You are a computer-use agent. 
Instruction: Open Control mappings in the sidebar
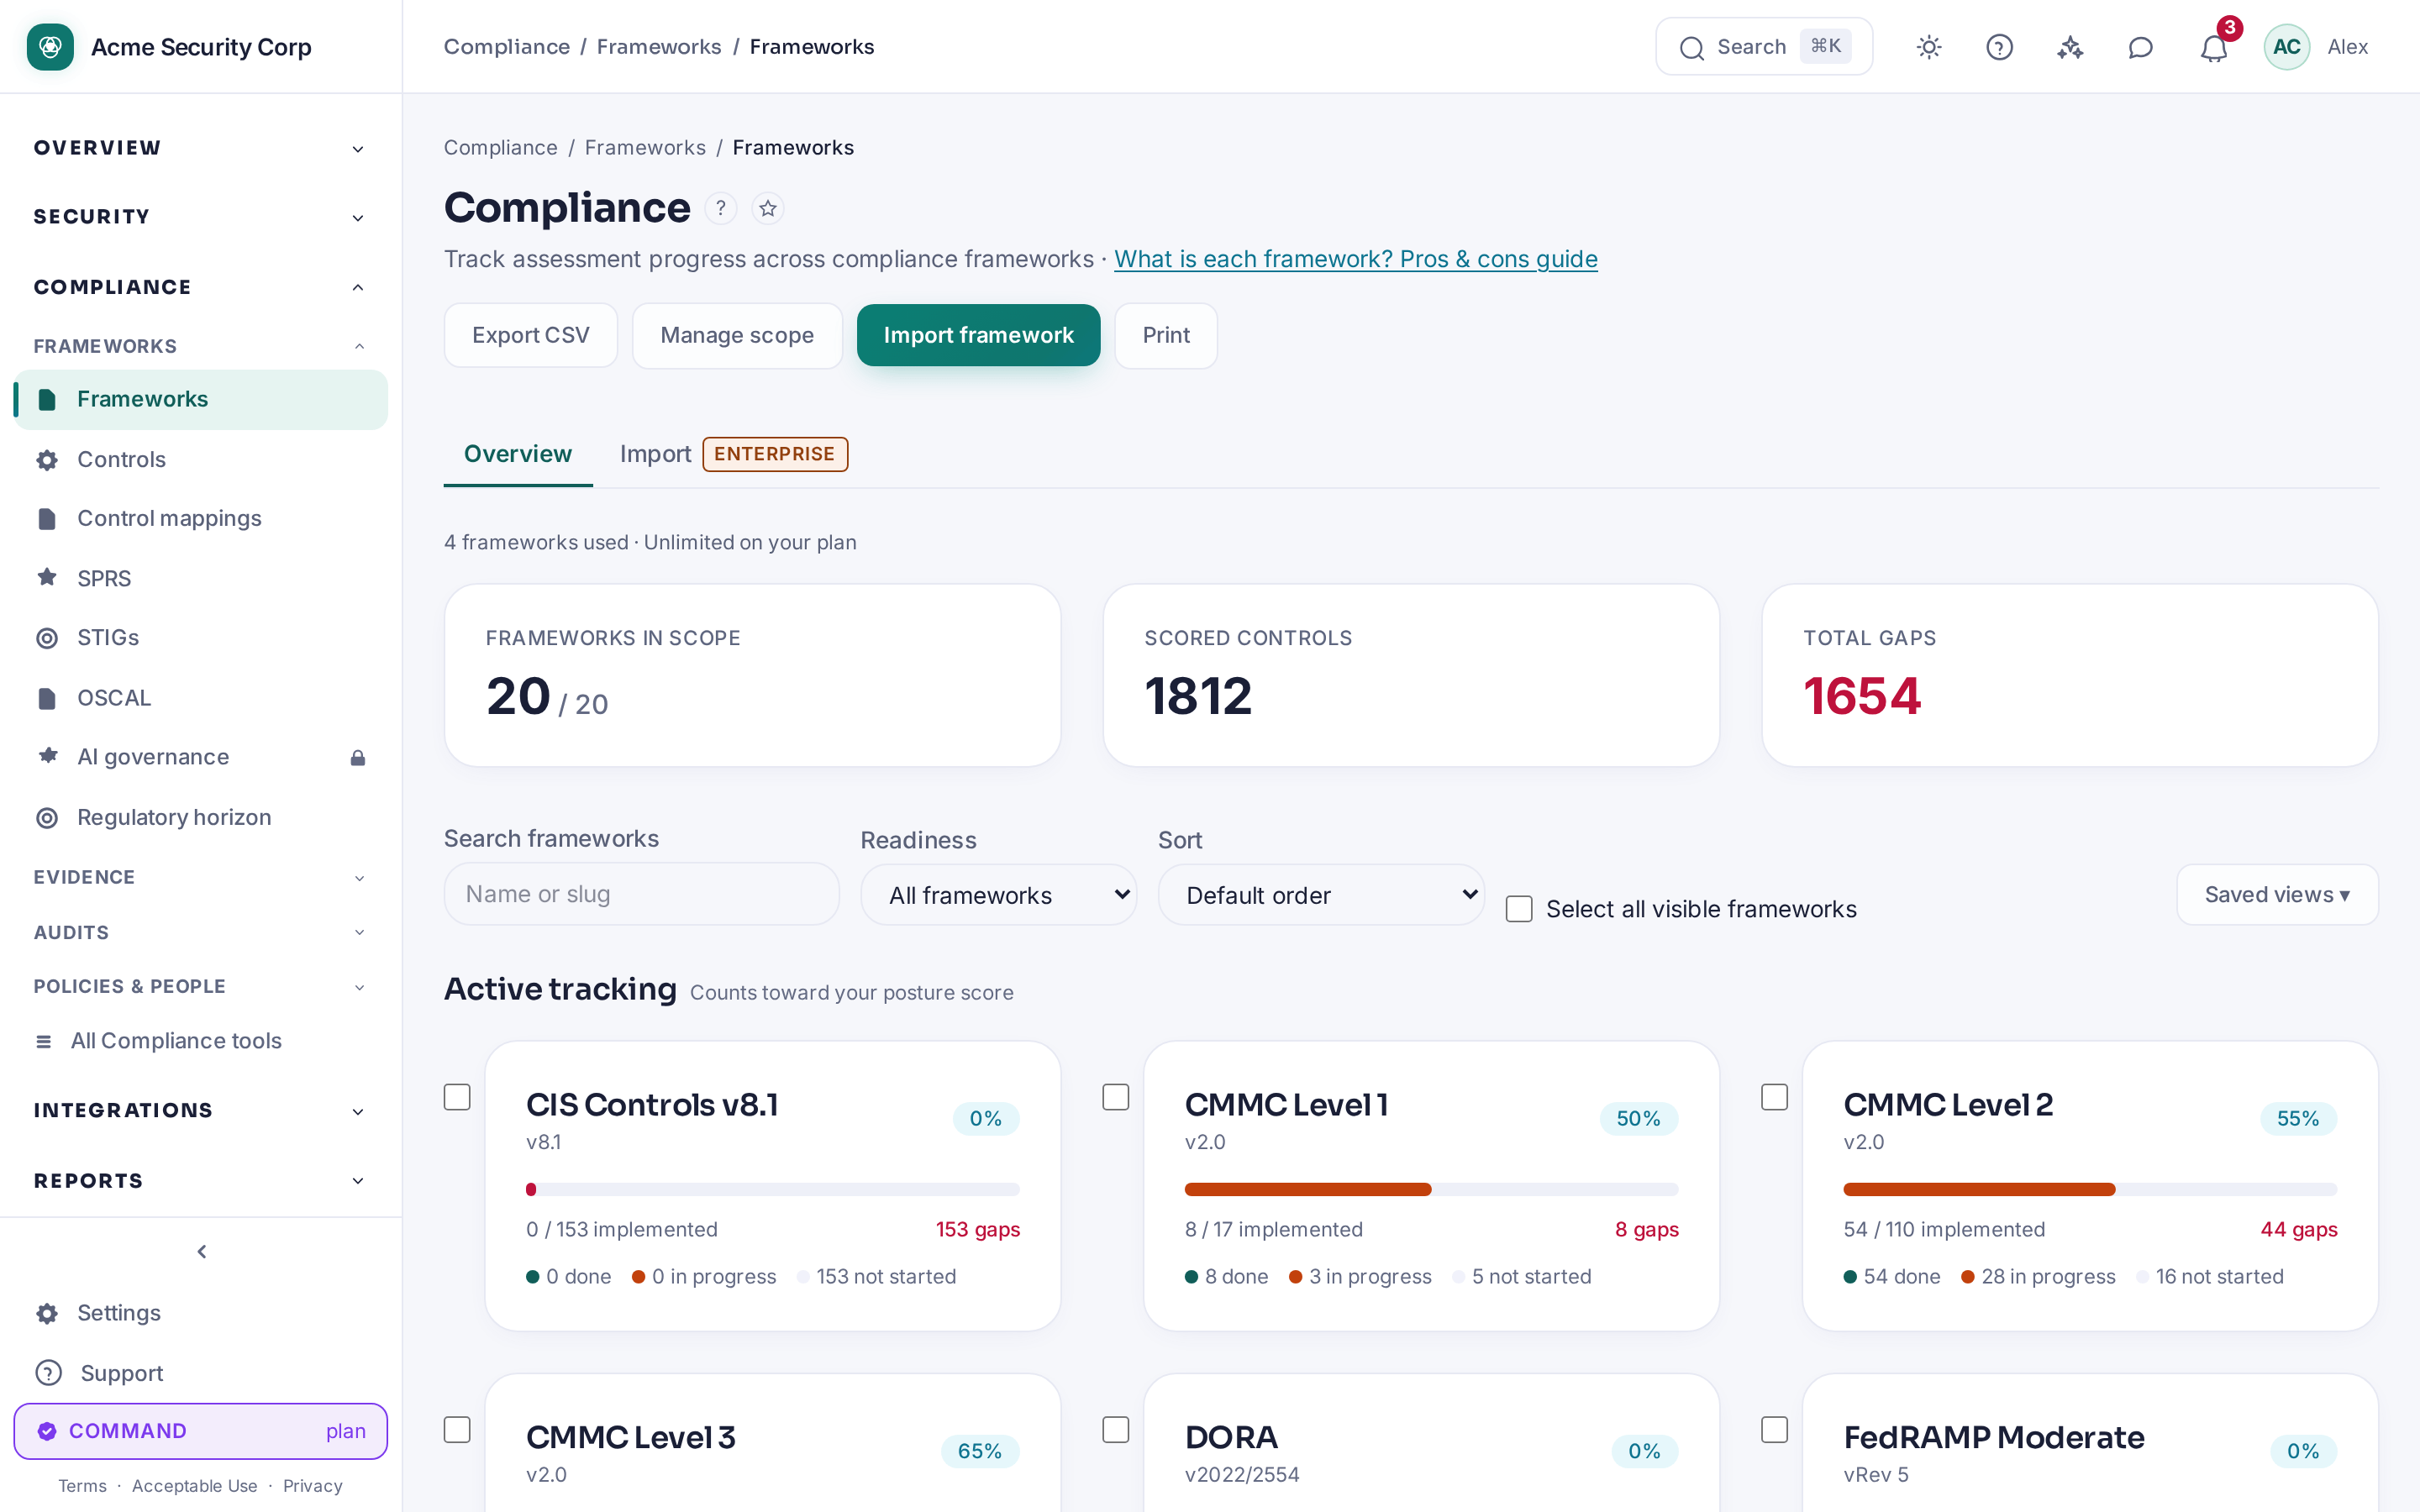(200, 518)
